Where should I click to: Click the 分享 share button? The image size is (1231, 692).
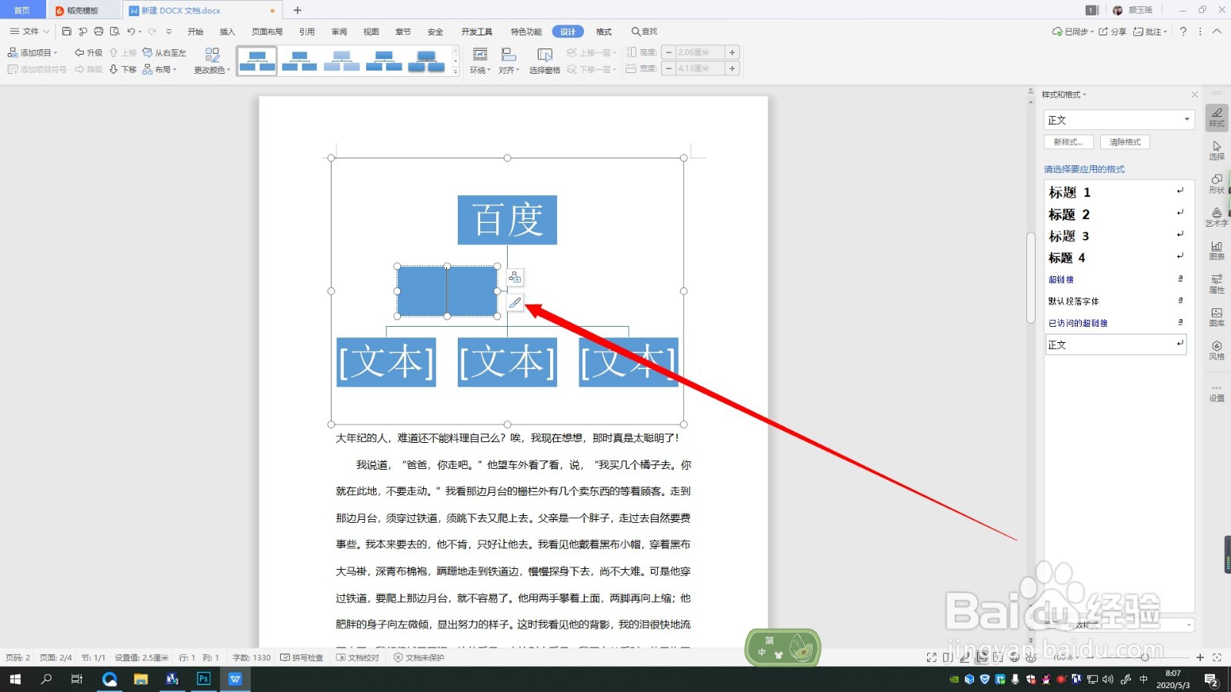[x=1113, y=32]
